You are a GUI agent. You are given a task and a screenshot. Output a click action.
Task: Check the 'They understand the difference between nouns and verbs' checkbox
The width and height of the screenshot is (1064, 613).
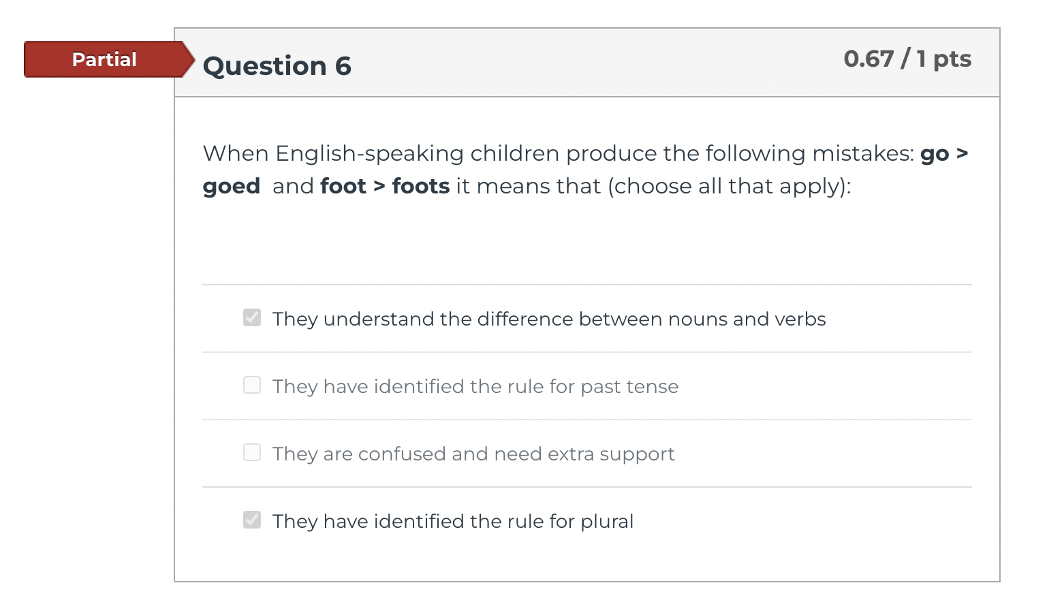coord(251,317)
